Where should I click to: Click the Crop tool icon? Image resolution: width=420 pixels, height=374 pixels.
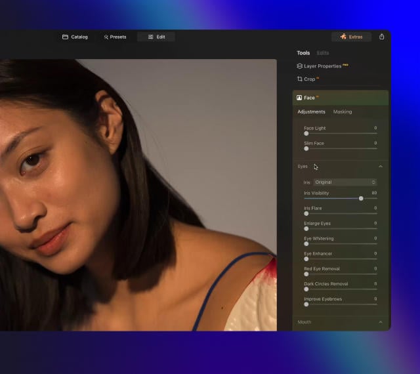tap(299, 79)
